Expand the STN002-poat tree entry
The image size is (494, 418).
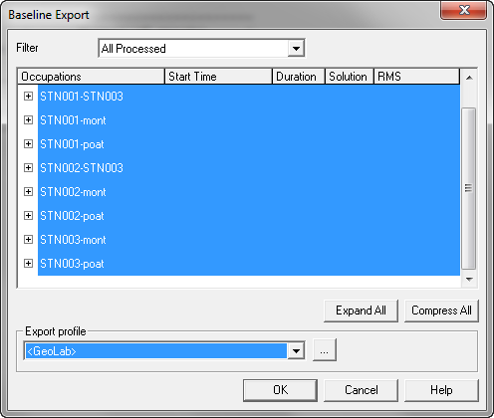28,216
